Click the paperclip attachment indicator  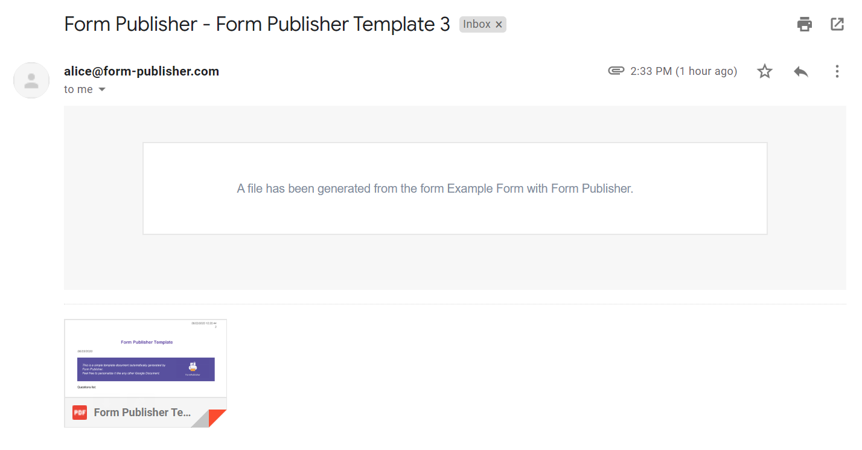coord(616,71)
